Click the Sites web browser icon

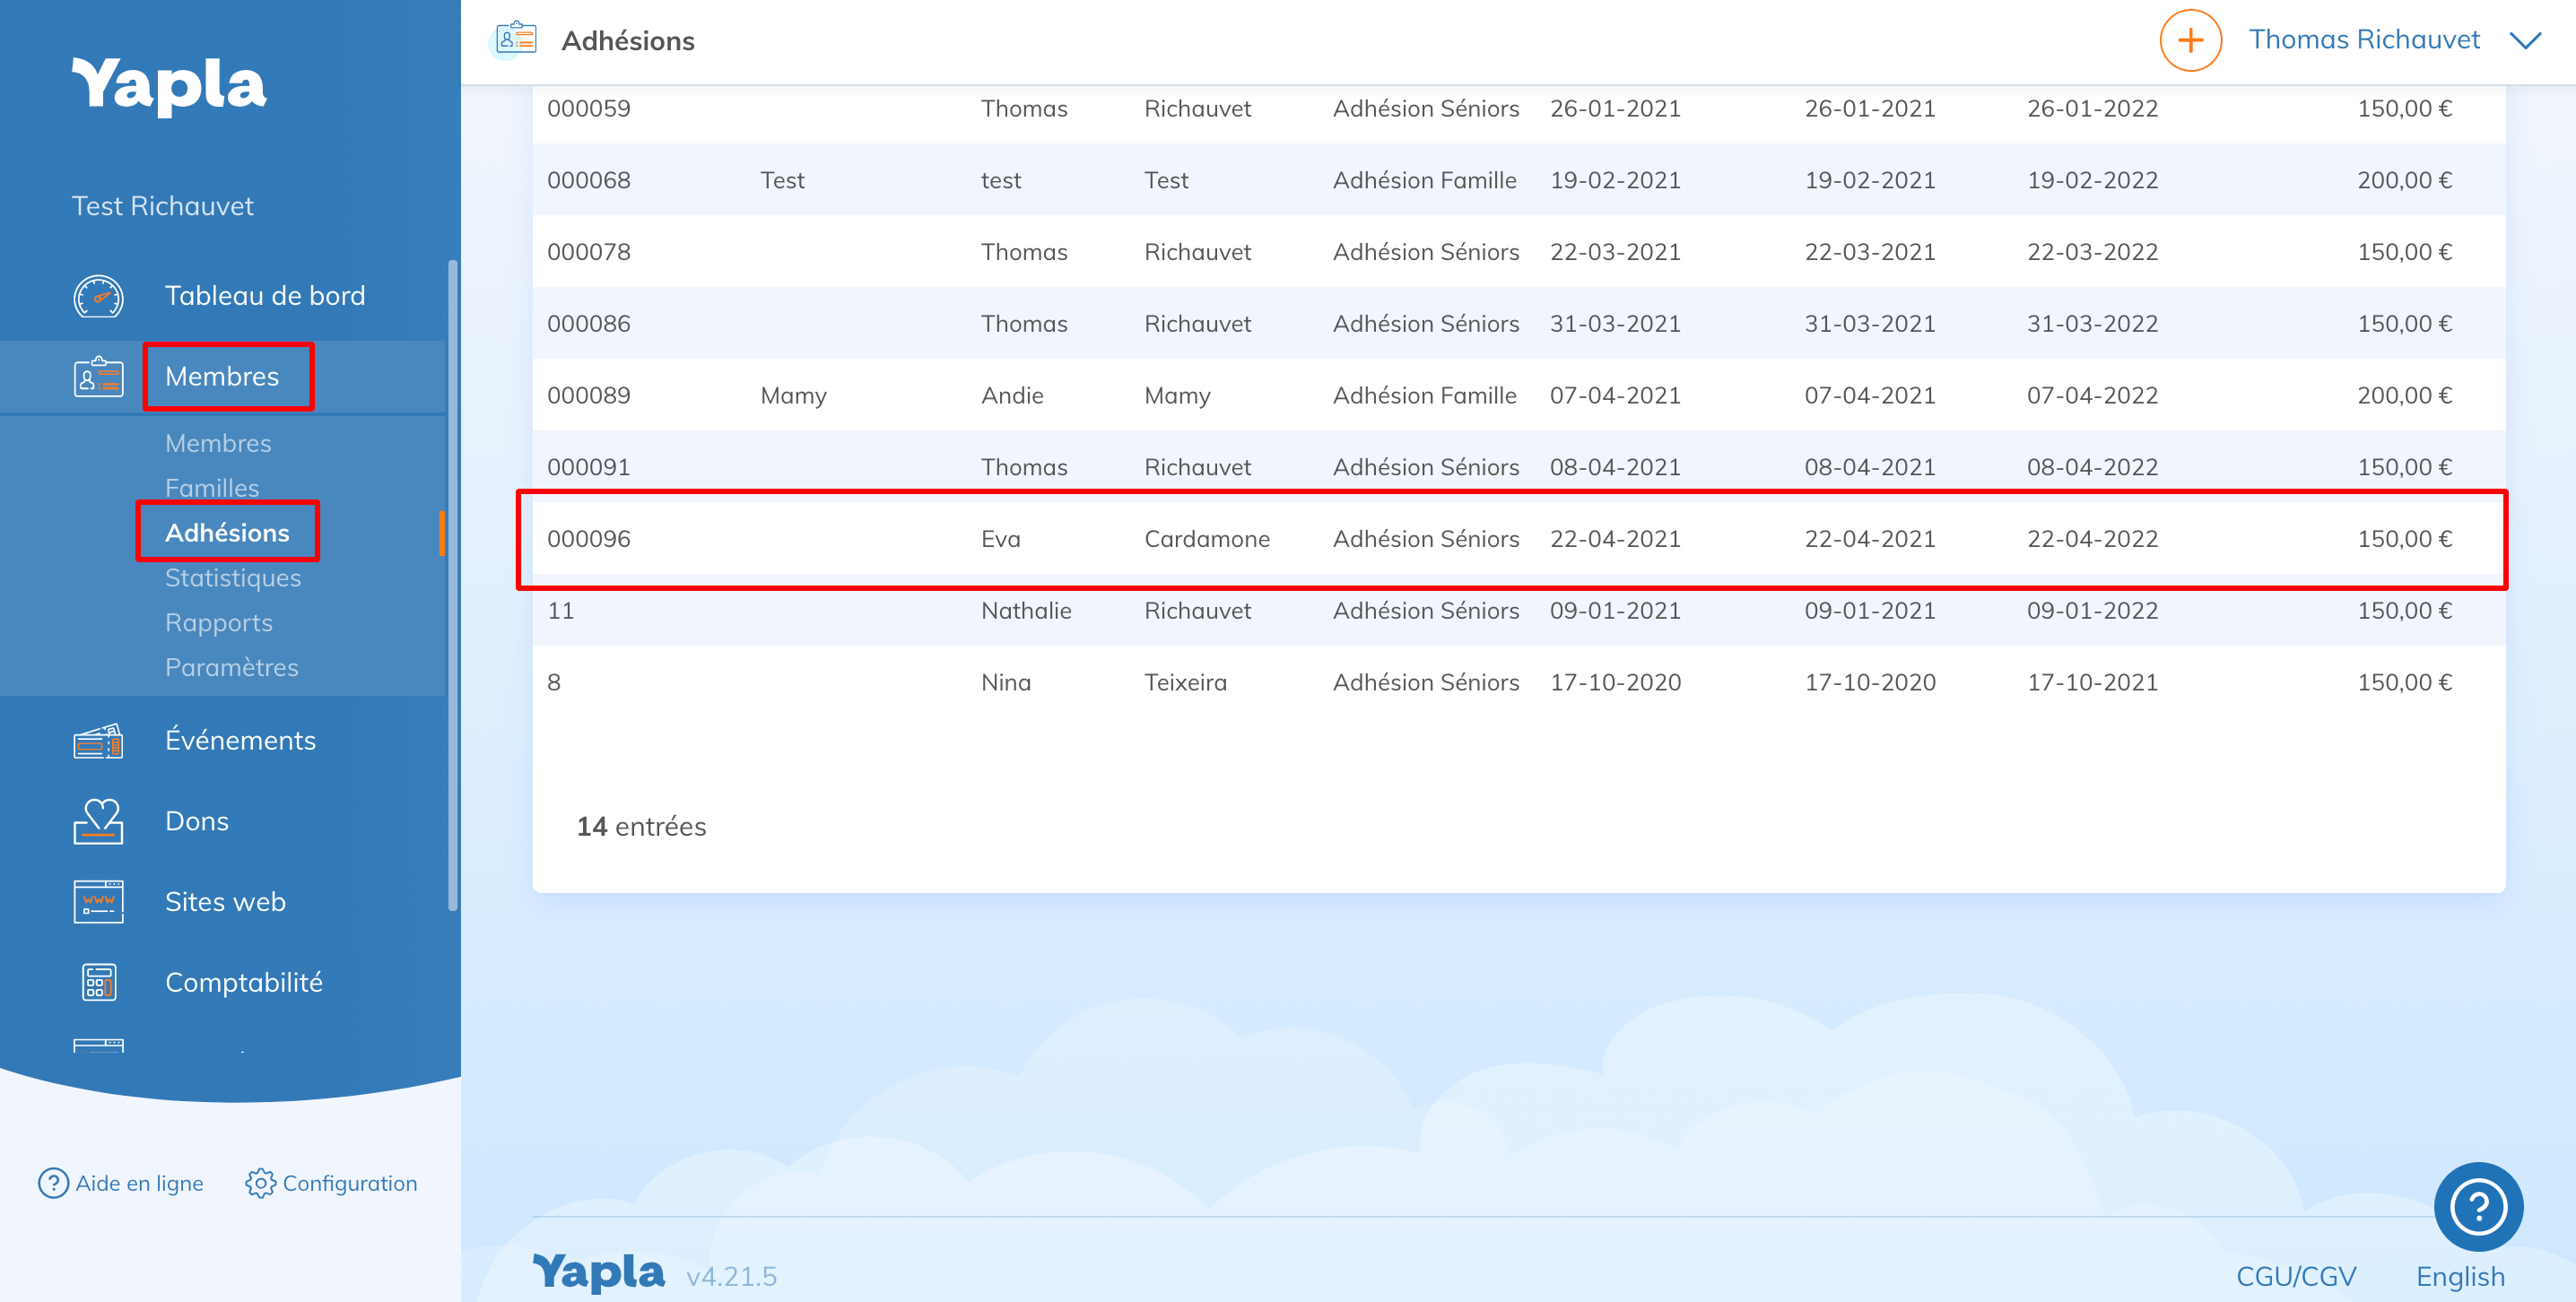coord(98,902)
